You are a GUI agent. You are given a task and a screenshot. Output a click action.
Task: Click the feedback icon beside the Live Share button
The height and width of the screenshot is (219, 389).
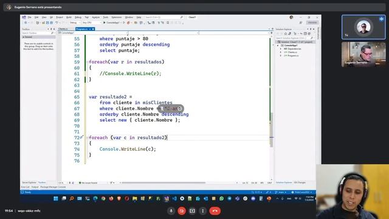[301, 23]
